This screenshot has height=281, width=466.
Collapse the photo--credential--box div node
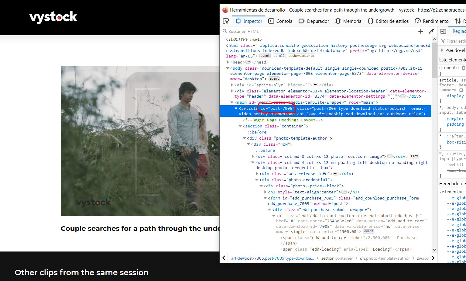click(253, 162)
